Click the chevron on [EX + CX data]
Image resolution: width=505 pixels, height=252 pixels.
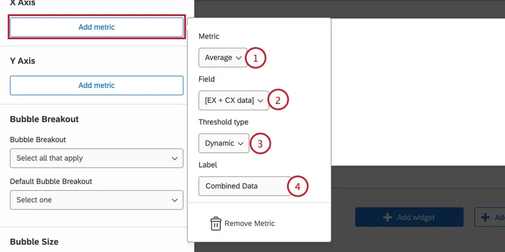tap(260, 100)
